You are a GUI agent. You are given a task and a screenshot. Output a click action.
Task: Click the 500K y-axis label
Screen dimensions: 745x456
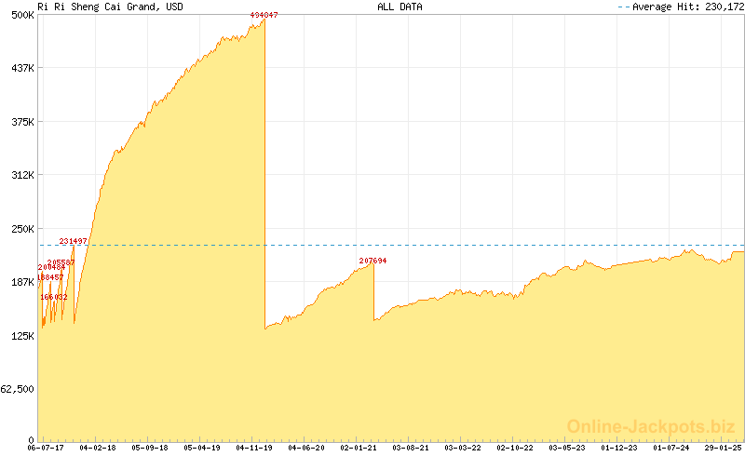coord(22,15)
